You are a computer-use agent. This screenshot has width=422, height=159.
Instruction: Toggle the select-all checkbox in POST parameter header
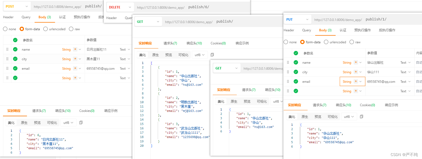point(15,40)
